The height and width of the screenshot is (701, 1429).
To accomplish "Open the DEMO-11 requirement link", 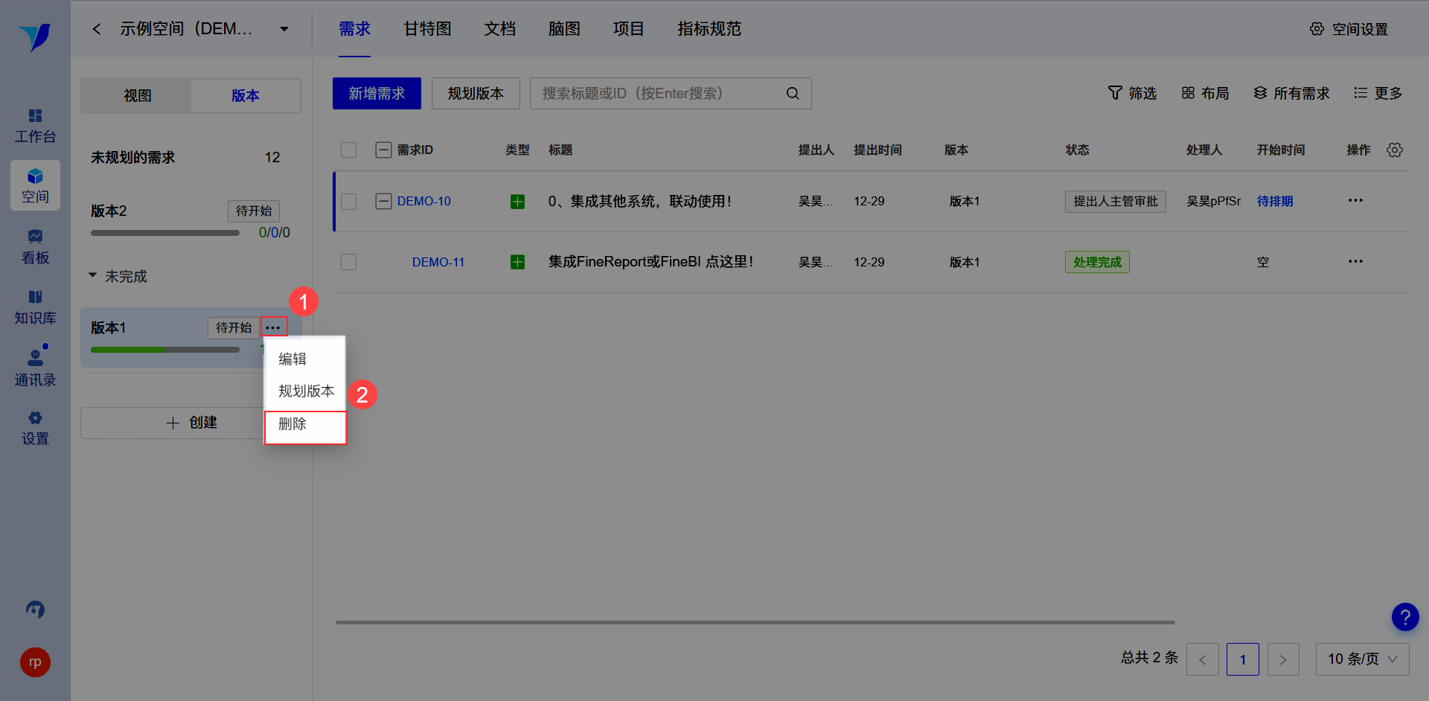I will pyautogui.click(x=438, y=262).
